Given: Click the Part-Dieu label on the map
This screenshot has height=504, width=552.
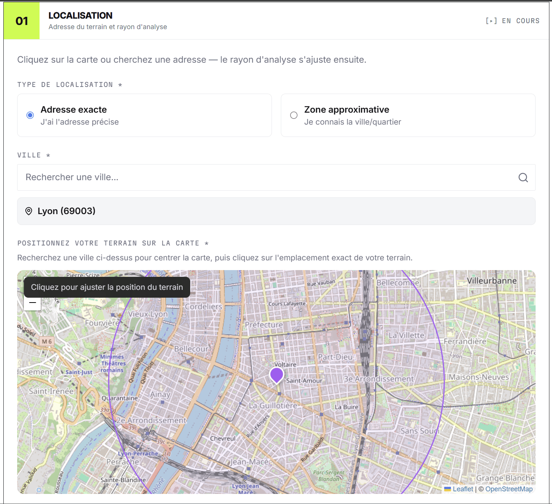Looking at the screenshot, I should point(335,357).
